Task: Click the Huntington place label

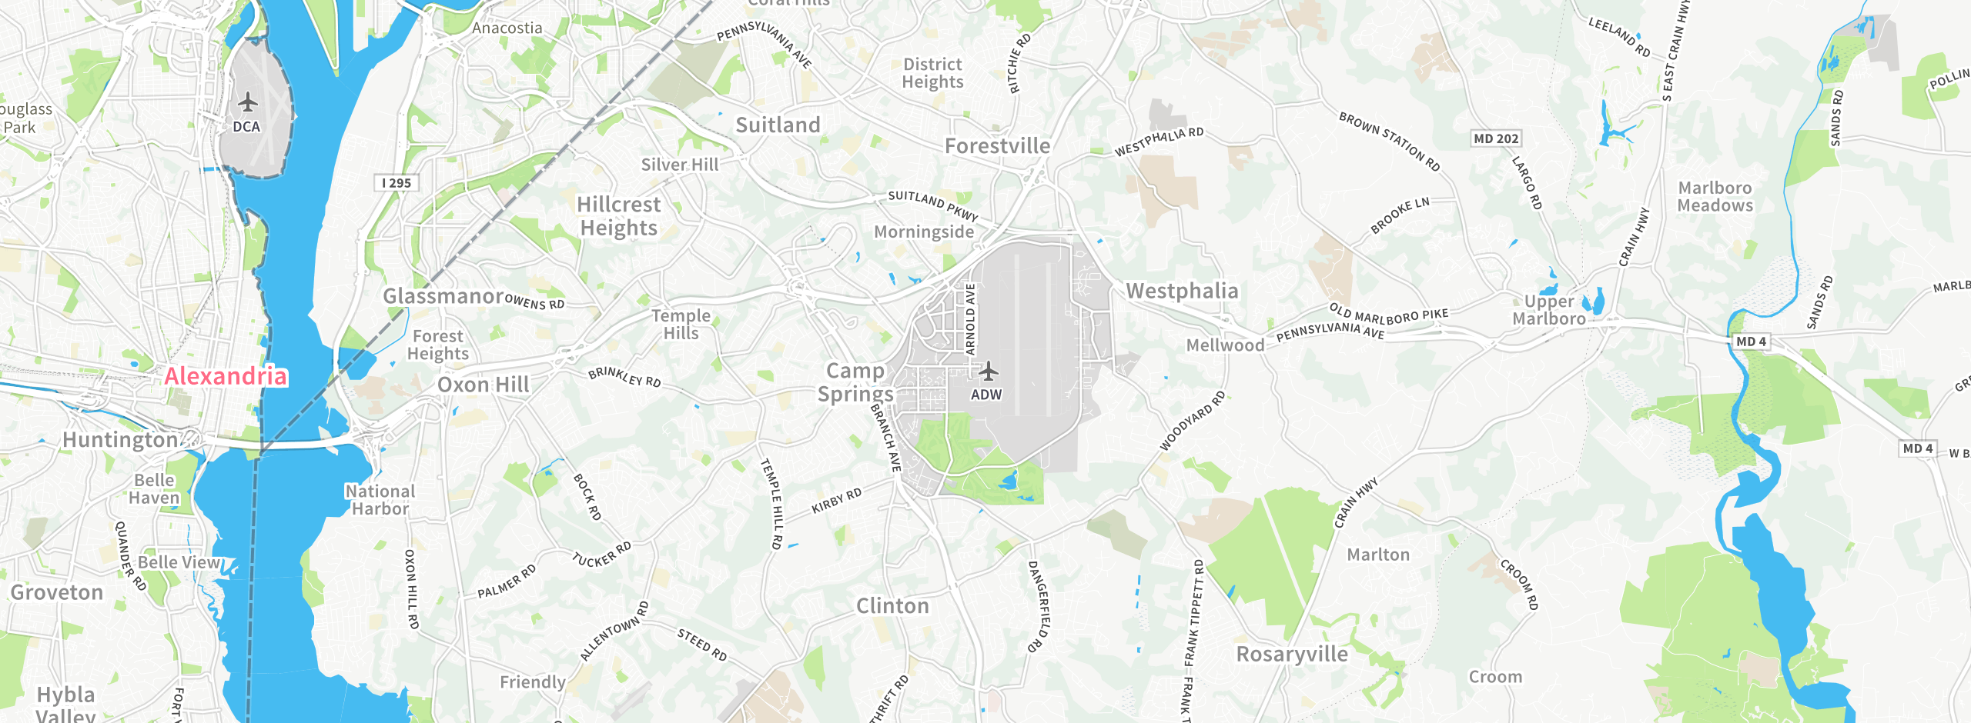Action: [x=120, y=440]
